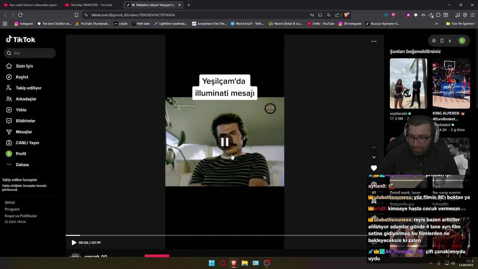Click the TikTok logo
The width and height of the screenshot is (478, 269).
coord(21,40)
